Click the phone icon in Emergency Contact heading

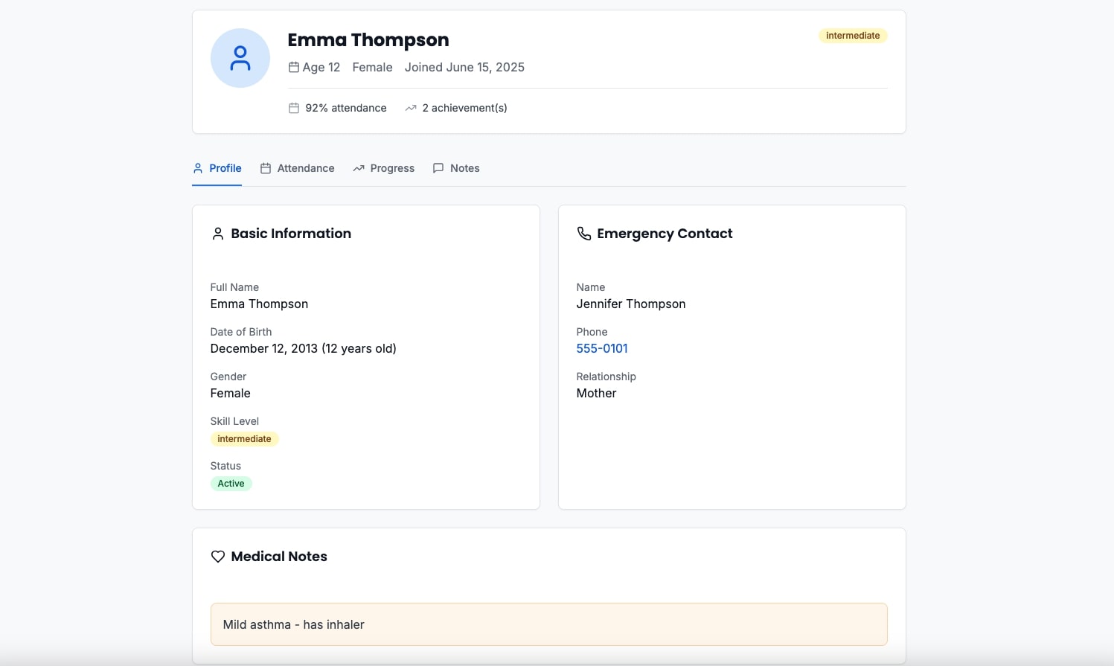click(584, 234)
